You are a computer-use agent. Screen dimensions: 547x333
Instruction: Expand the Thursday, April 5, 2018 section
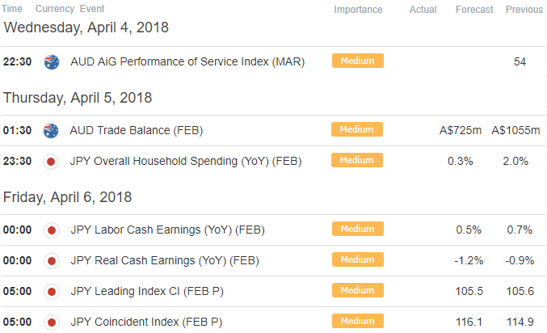78,98
